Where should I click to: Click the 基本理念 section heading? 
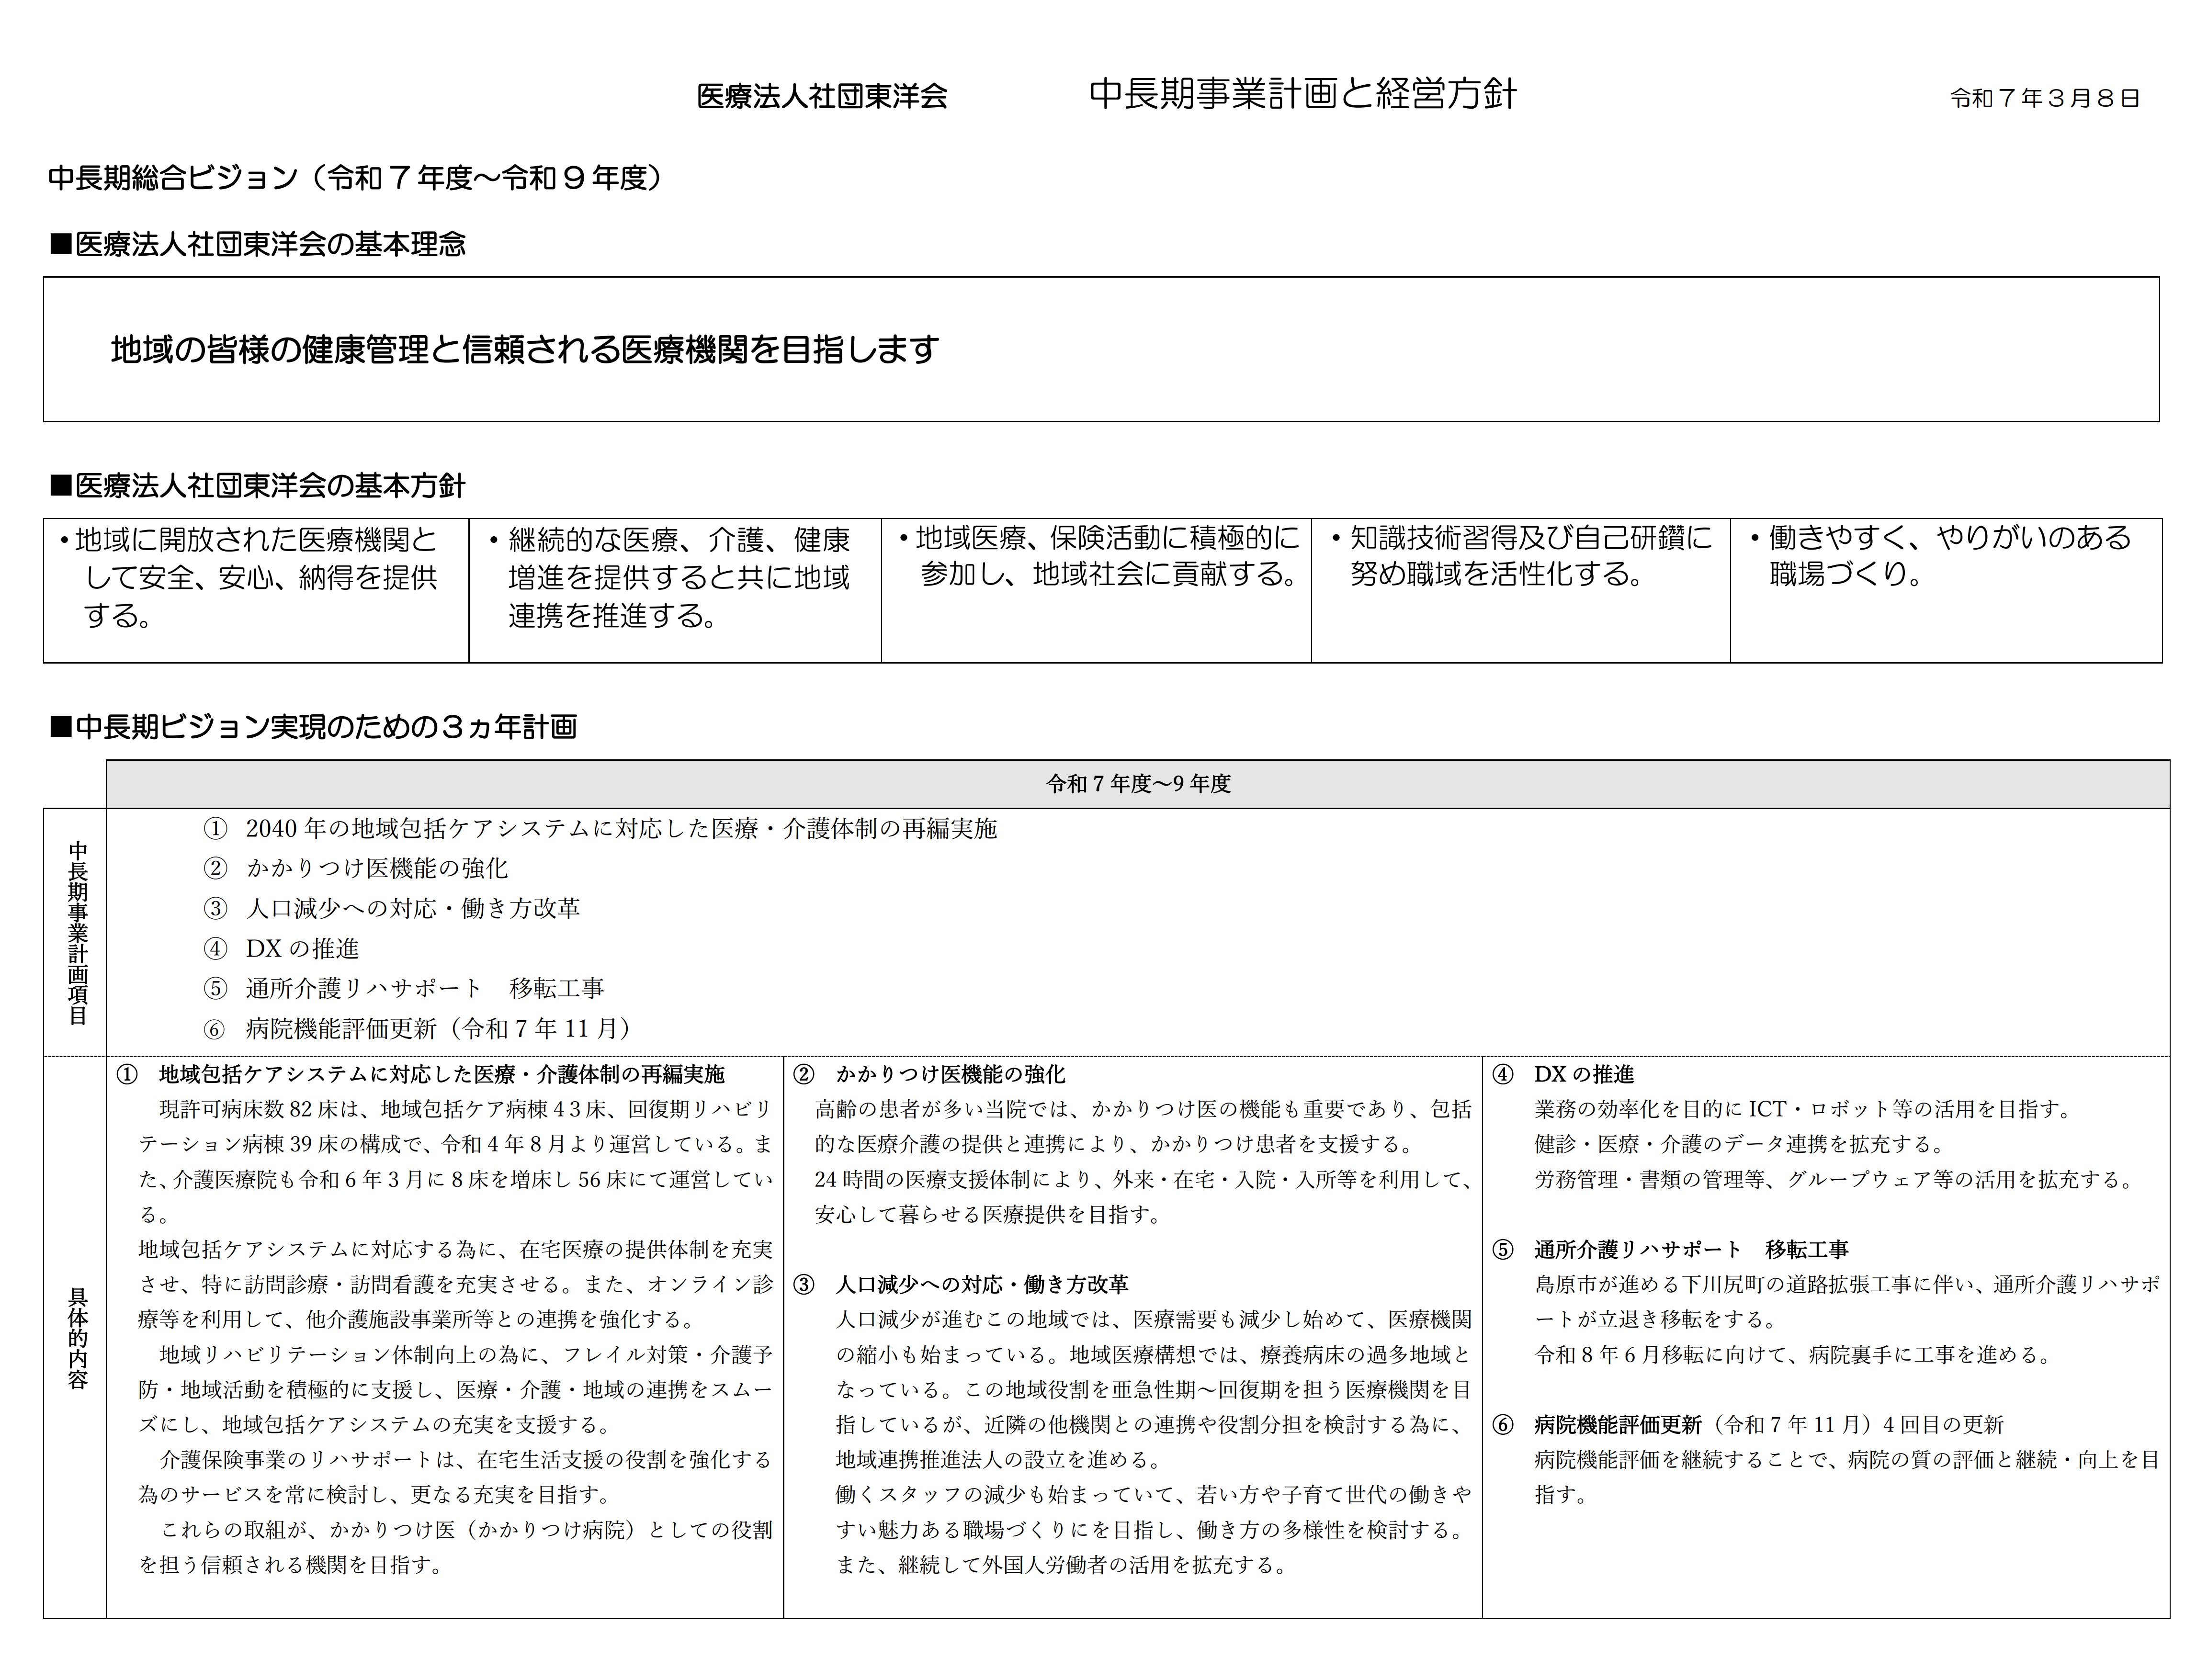[x=258, y=244]
